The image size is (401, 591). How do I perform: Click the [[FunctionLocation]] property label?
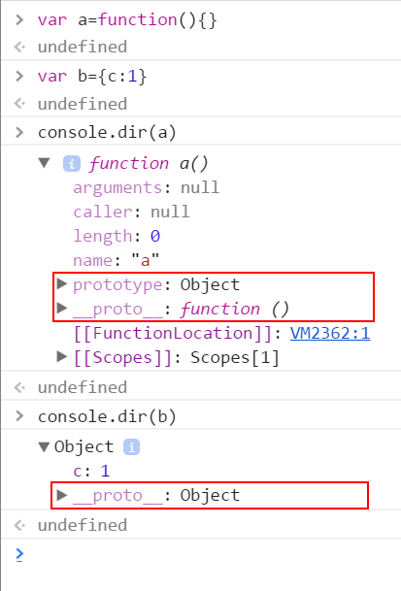[x=173, y=333]
